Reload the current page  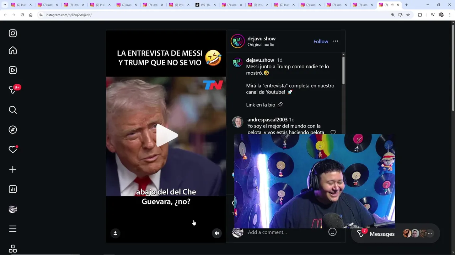click(22, 15)
